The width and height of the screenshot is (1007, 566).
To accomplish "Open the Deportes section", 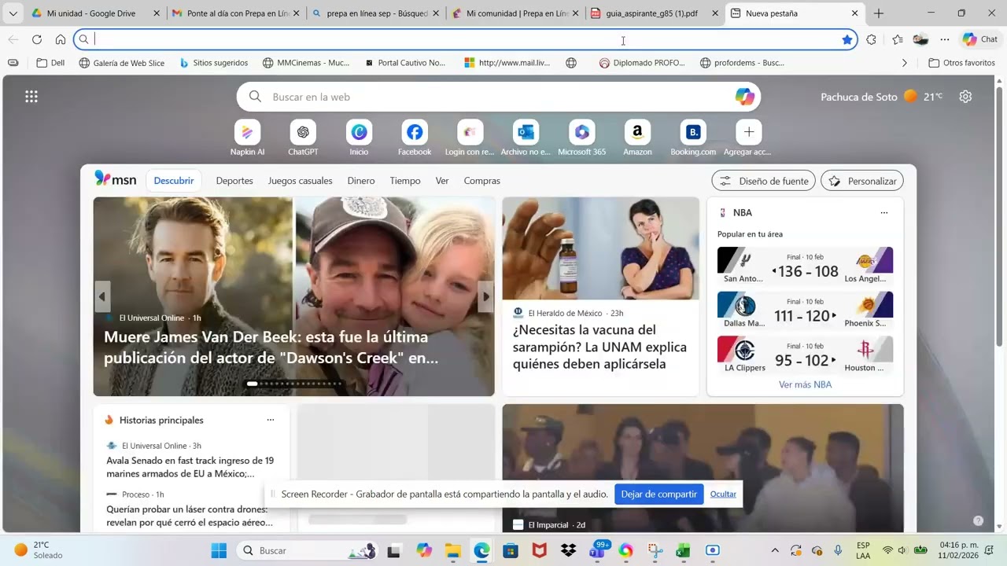I will click(234, 181).
